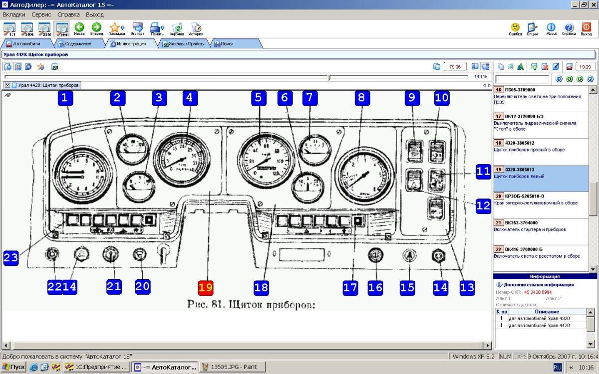Go back with the Назад button
The height and width of the screenshot is (374, 599).
(x=79, y=29)
